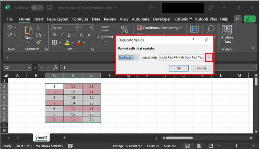The width and height of the screenshot is (260, 150).
Task: Toggle the AutoSave switch
Action: coord(37,8)
